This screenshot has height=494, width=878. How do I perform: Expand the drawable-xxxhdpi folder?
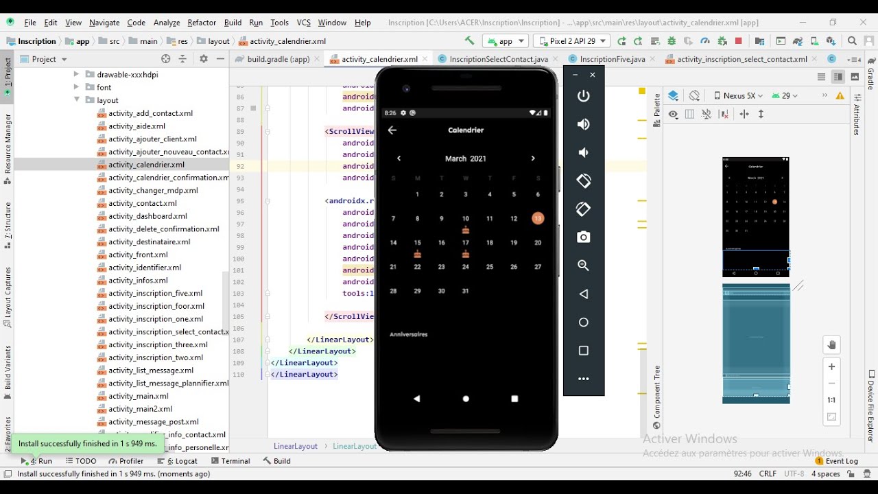[76, 74]
